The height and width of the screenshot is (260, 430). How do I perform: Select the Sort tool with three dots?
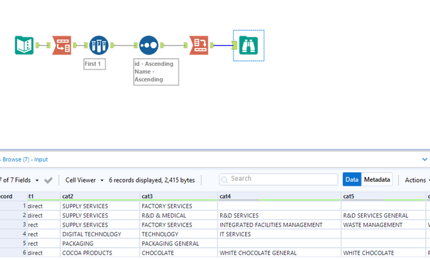point(148,45)
